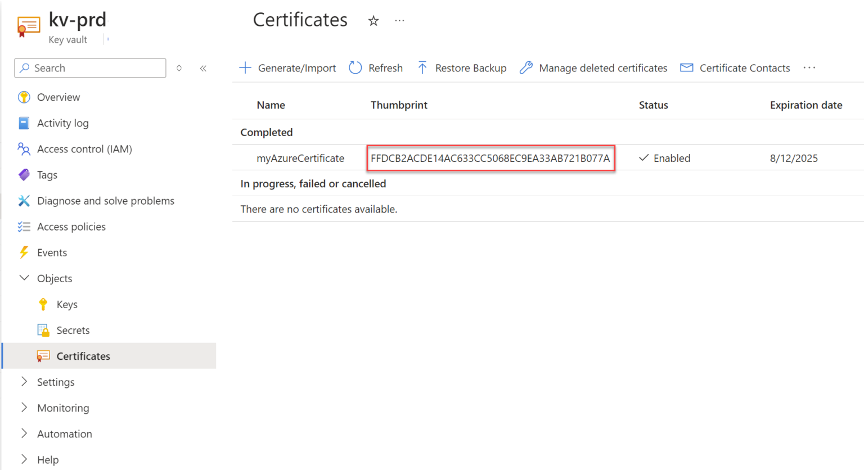Click the Overview icon in the sidebar
Screen dimensions: 864x470
pos(24,97)
